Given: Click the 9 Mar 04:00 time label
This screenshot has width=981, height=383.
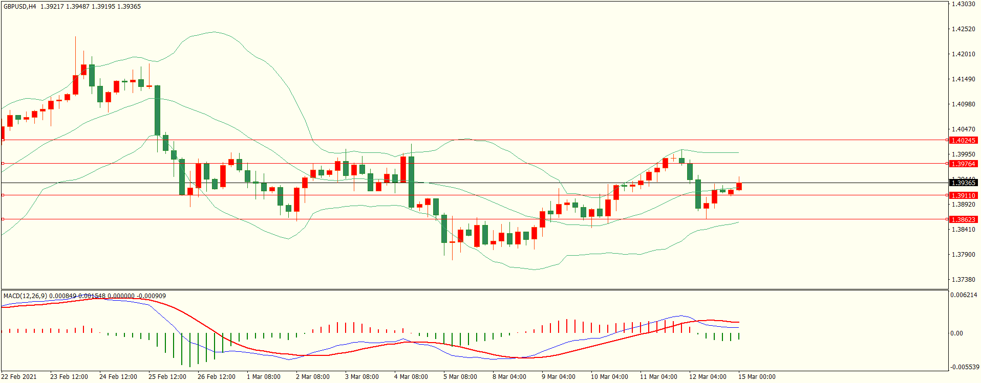Looking at the screenshot, I should [x=559, y=377].
